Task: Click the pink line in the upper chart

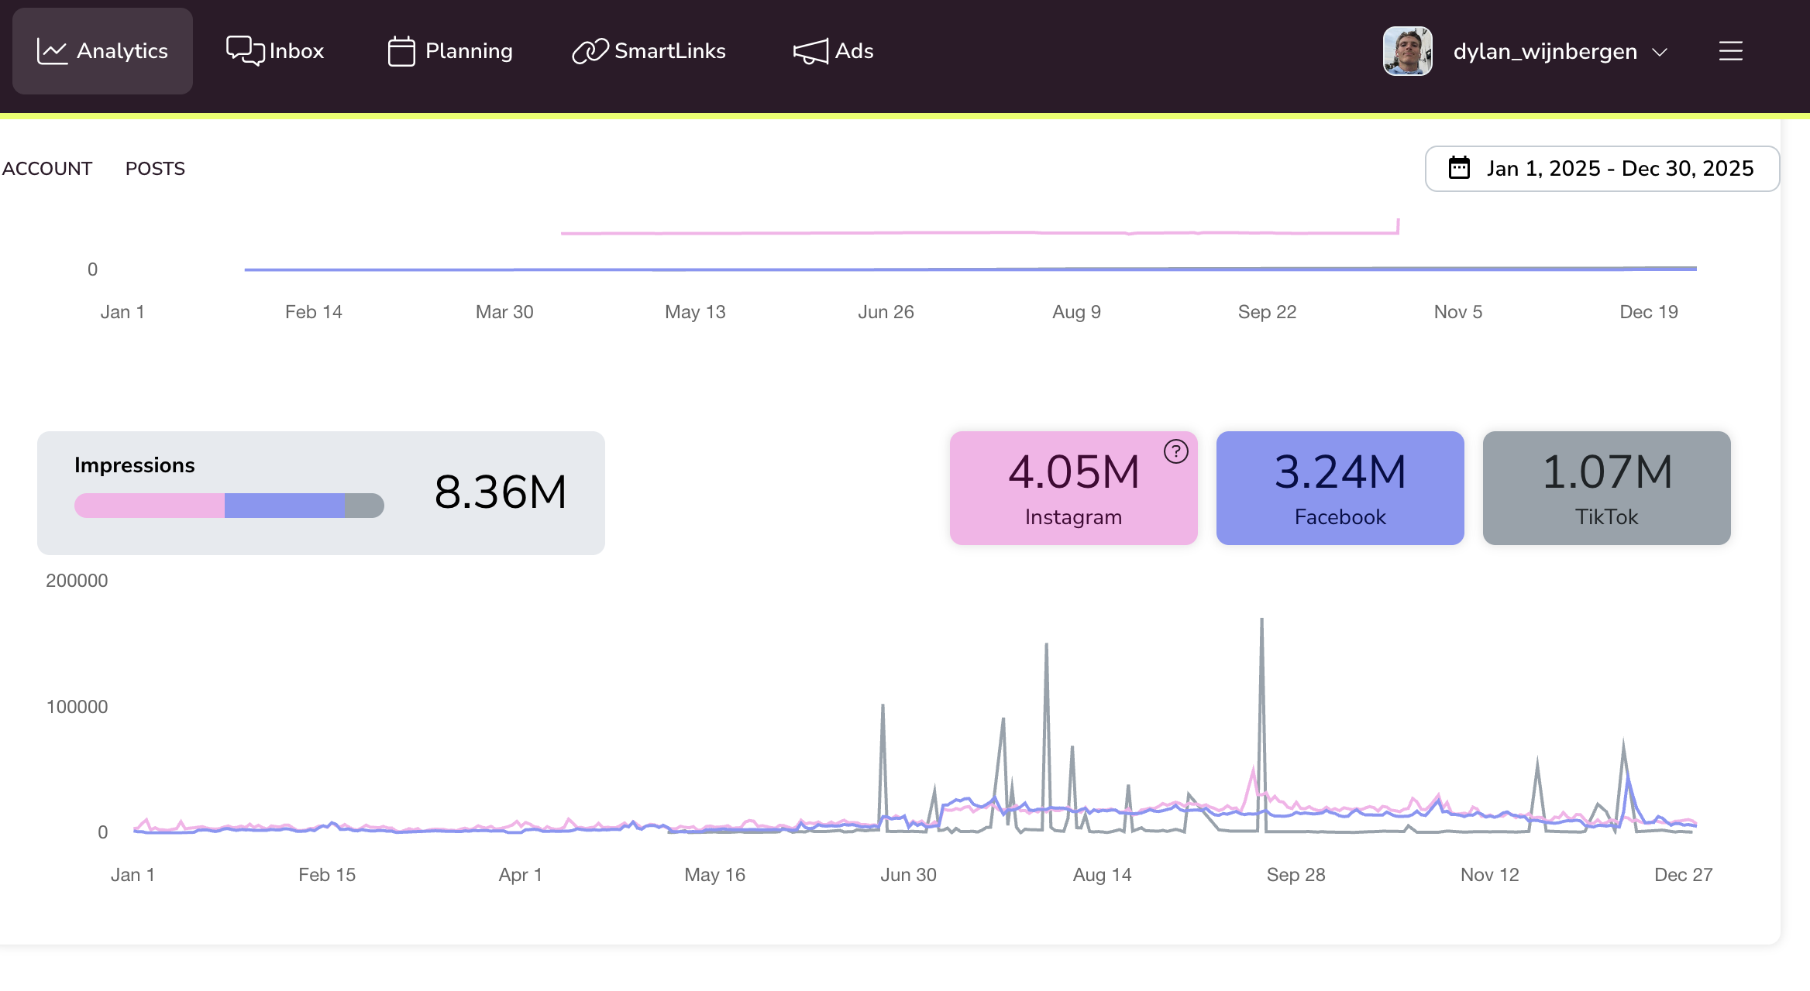Action: pos(979,232)
